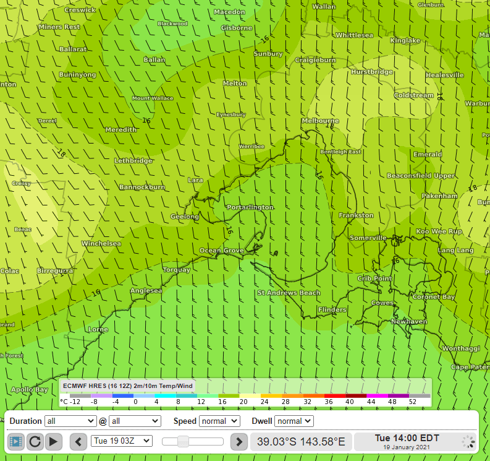The image size is (490, 461).
Task: Click the filmstrip animation icon
Action: click(15, 441)
